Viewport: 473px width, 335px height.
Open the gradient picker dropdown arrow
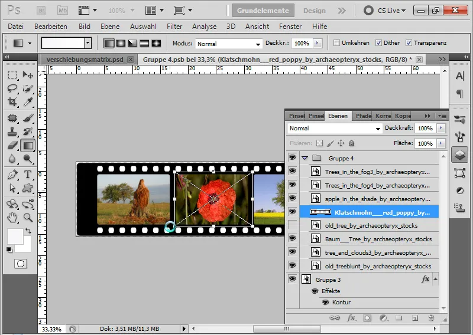pyautogui.click(x=88, y=43)
